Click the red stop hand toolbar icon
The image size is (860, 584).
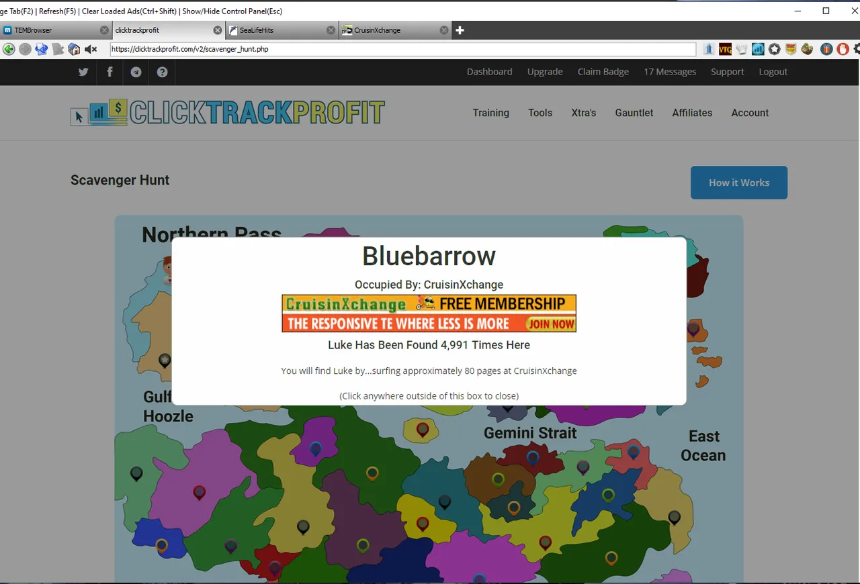pos(843,49)
